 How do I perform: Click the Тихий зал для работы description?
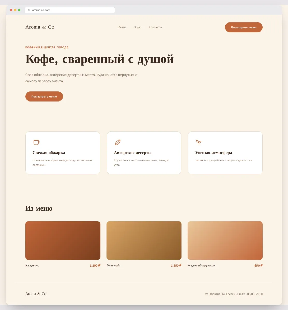coord(224,160)
